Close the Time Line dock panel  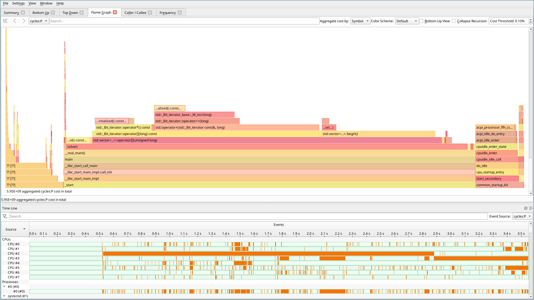(531, 208)
